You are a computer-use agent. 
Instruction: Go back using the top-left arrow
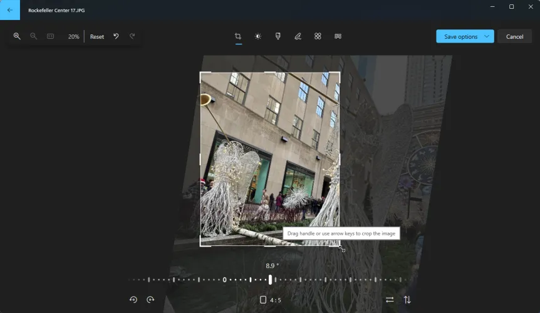tap(10, 10)
